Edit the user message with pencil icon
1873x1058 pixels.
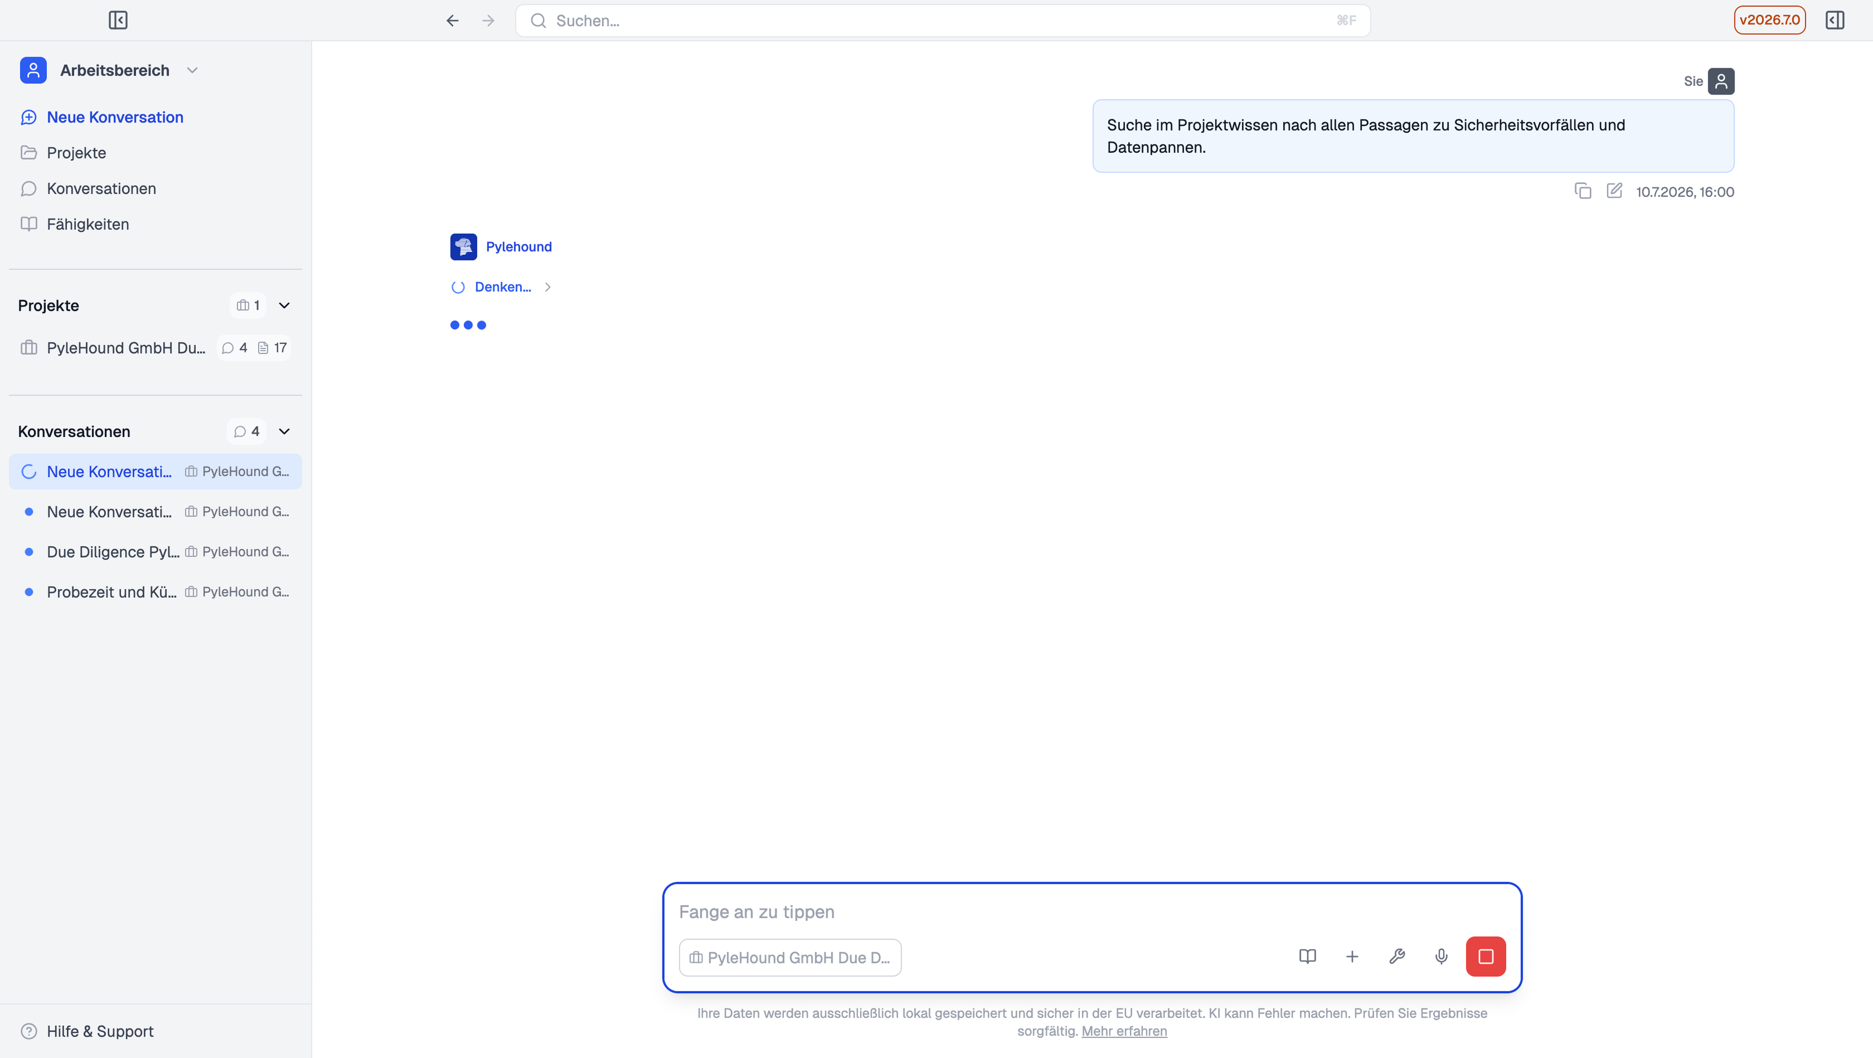click(x=1614, y=191)
